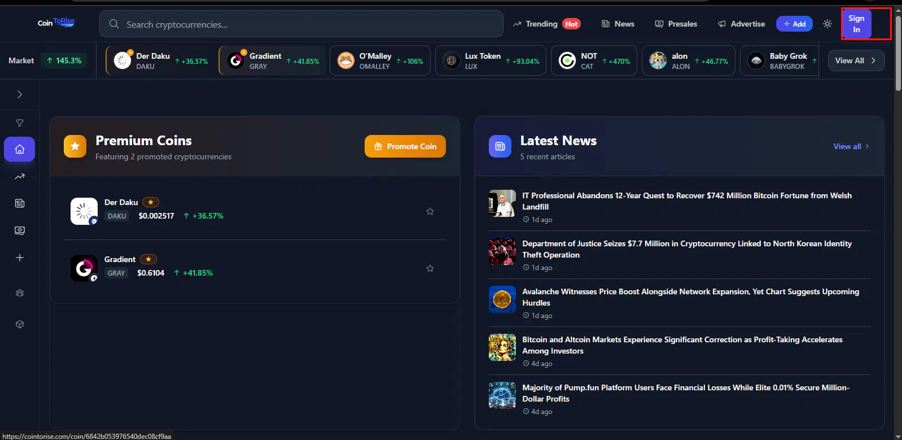Expand View All trending coins ticker

[855, 60]
